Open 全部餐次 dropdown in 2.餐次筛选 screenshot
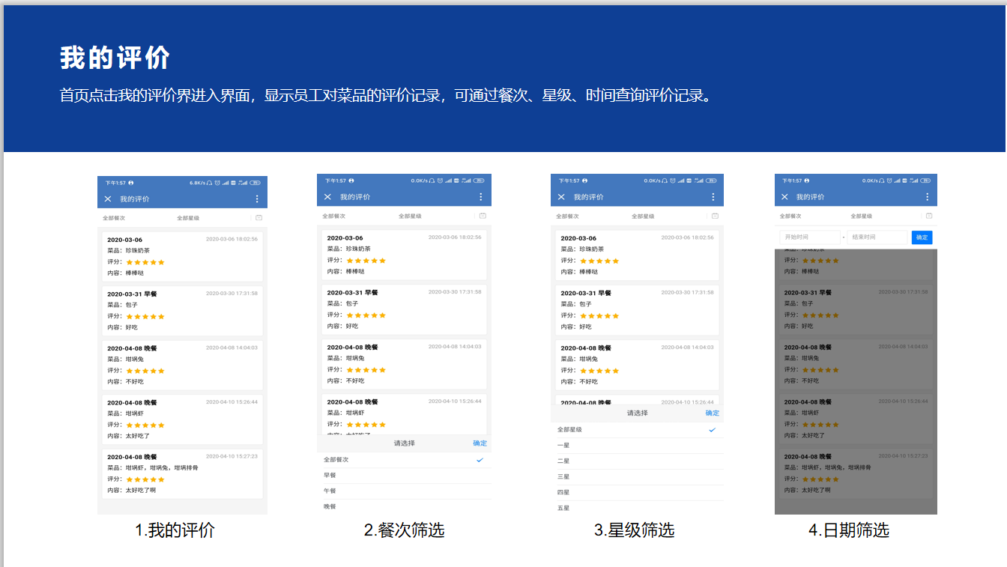The image size is (1007, 567). (334, 216)
